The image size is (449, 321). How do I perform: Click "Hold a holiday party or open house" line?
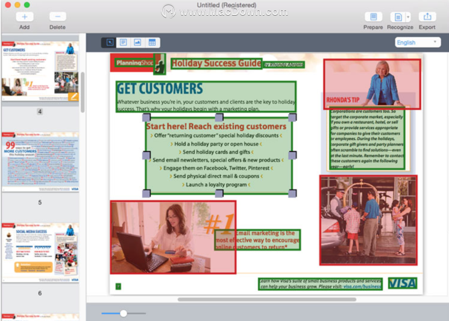coord(216,144)
